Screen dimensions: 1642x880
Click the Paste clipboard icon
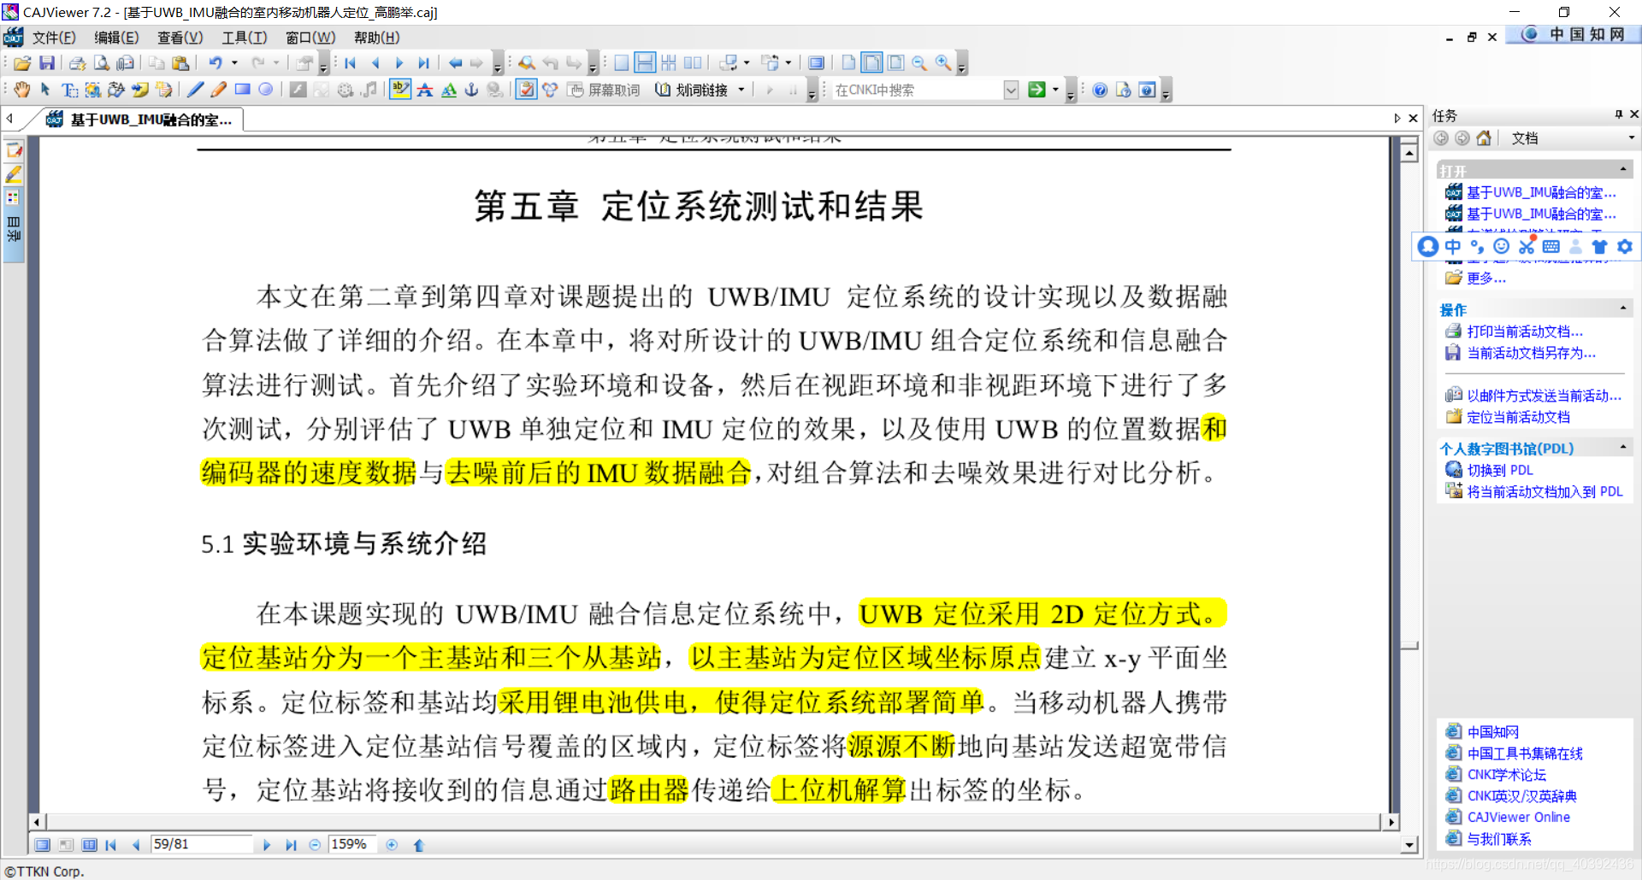(x=180, y=63)
